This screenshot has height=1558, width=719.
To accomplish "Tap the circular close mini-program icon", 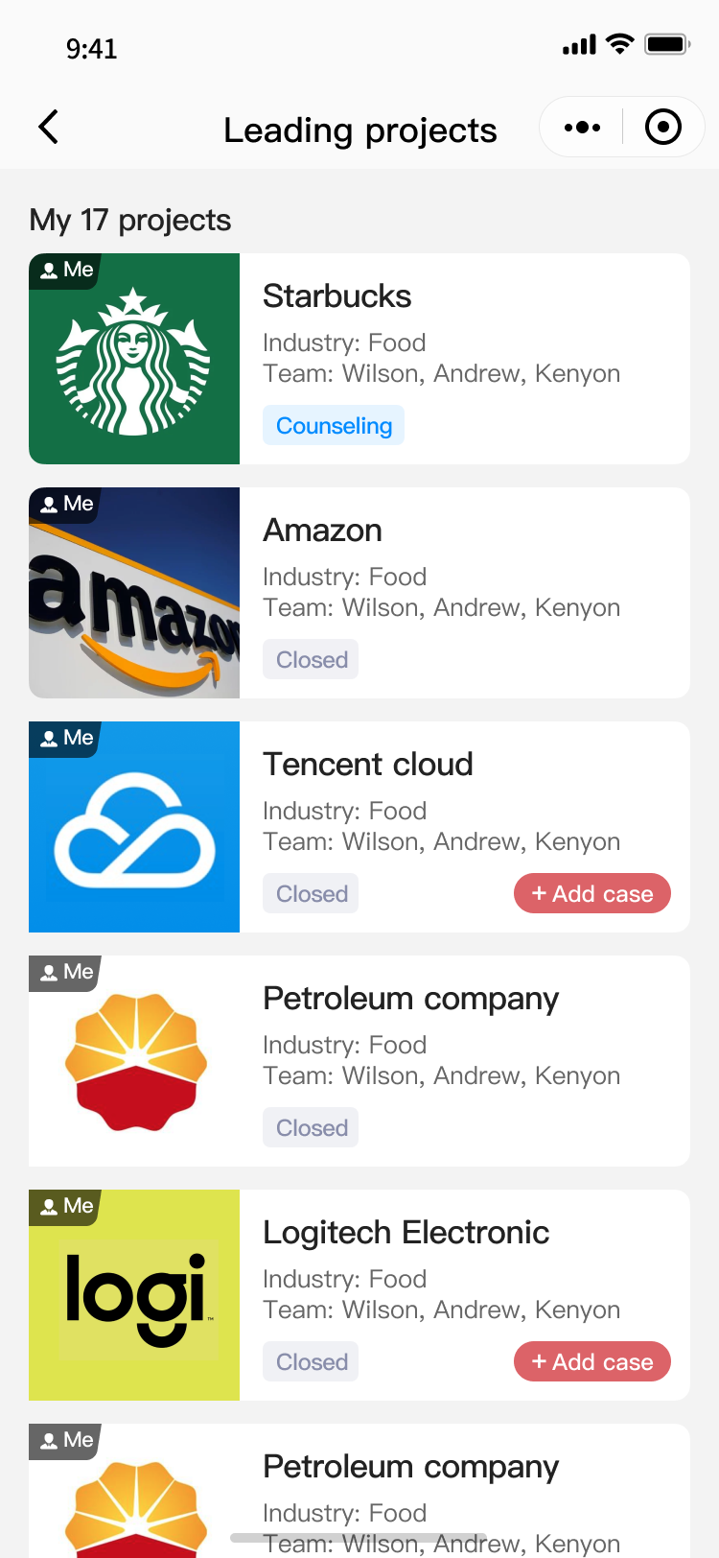I will click(663, 127).
